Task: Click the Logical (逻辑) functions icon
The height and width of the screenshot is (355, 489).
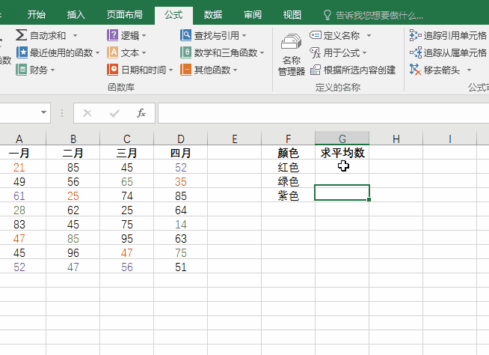Action: click(112, 35)
